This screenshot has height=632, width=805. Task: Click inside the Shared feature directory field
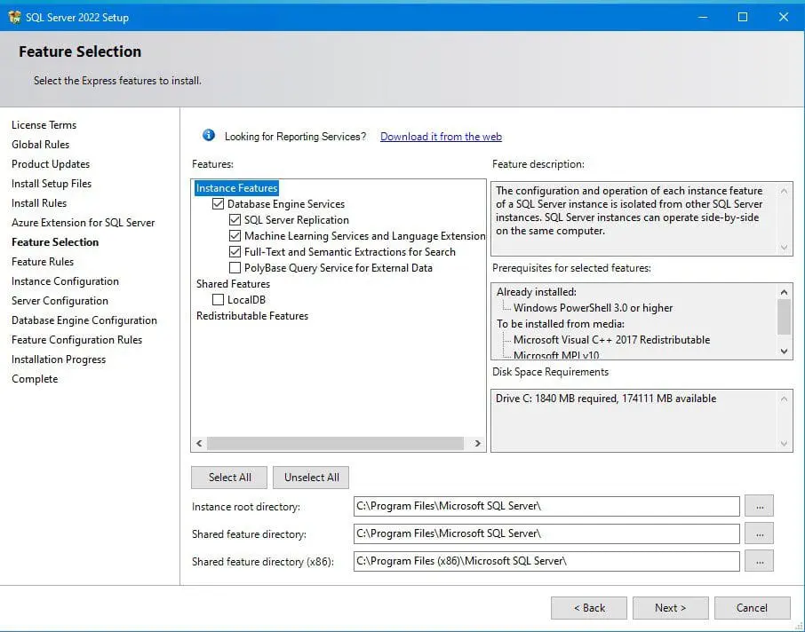pos(546,533)
